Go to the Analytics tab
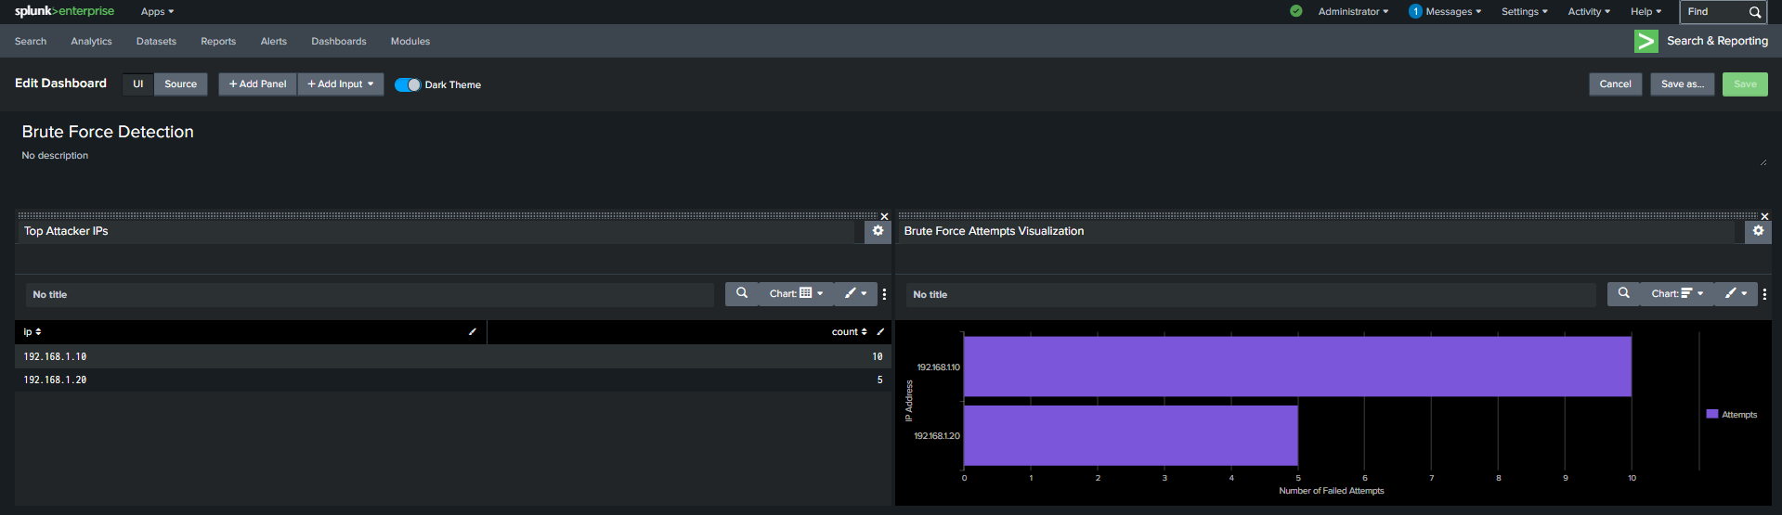The image size is (1782, 515). tap(91, 42)
